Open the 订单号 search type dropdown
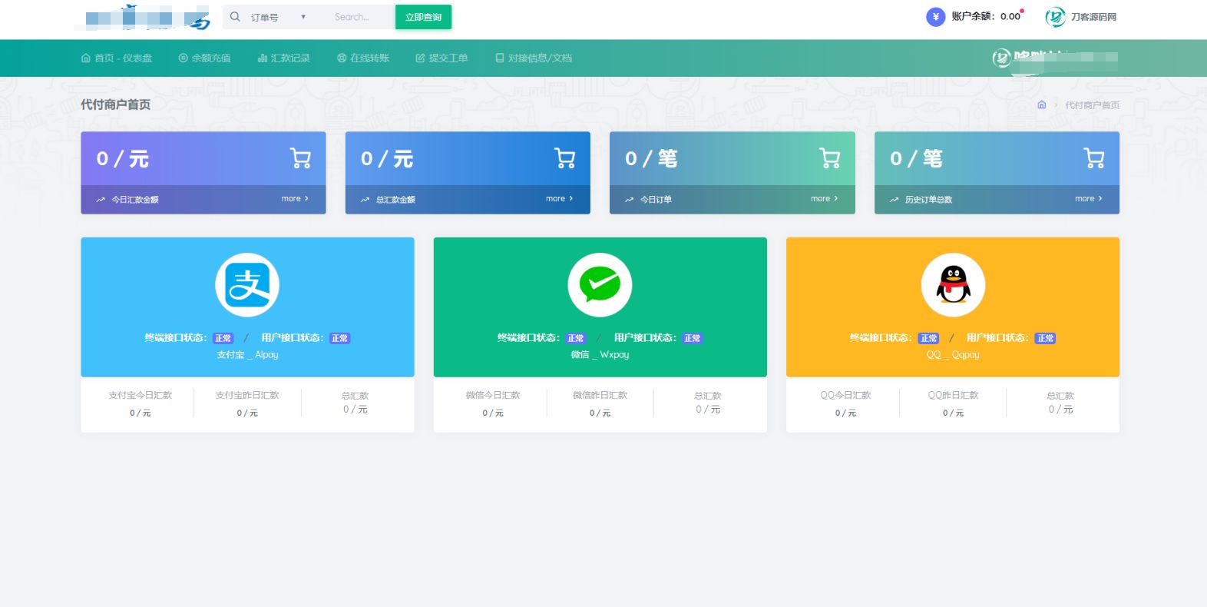The height and width of the screenshot is (607, 1207). 278,17
